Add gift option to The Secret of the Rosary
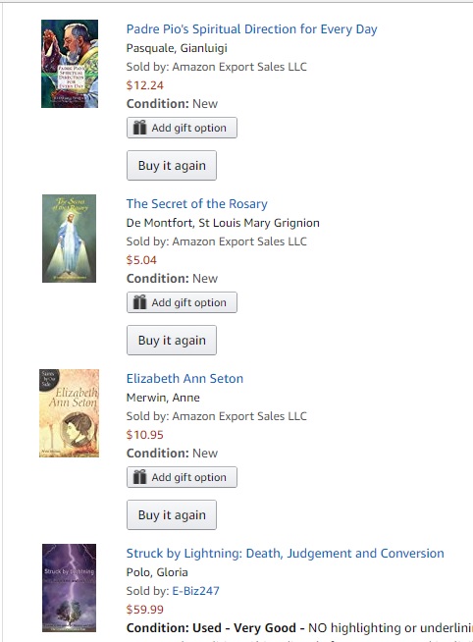473x642 pixels. click(182, 302)
